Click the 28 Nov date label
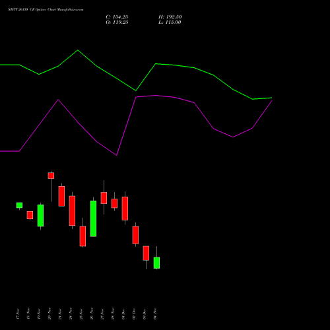 click(x=113, y=313)
